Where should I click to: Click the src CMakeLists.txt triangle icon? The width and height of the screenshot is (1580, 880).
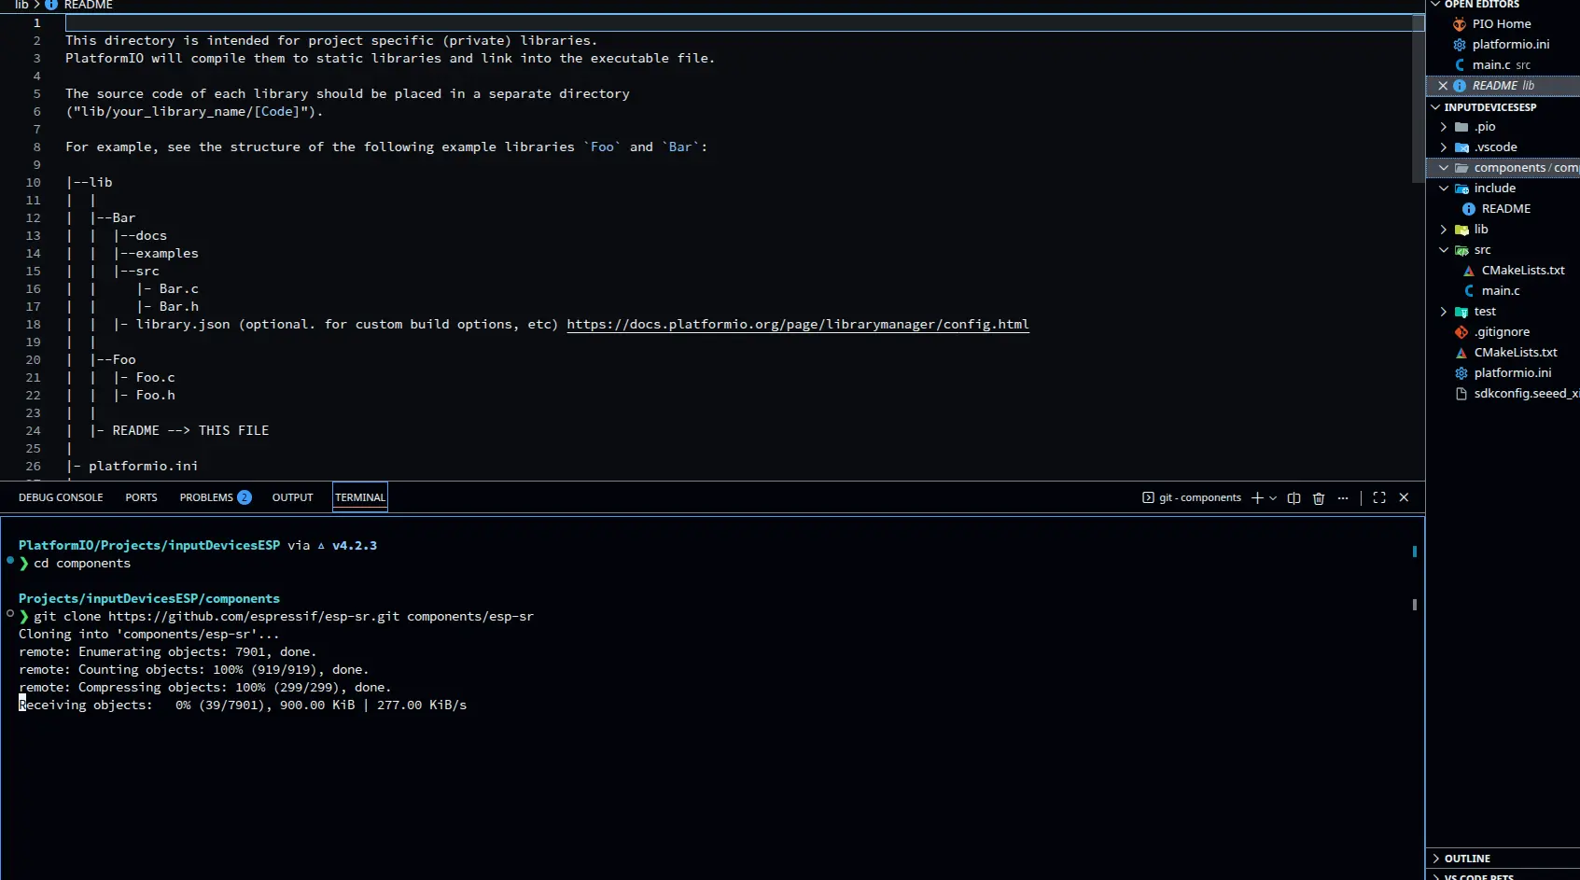pyautogui.click(x=1469, y=271)
